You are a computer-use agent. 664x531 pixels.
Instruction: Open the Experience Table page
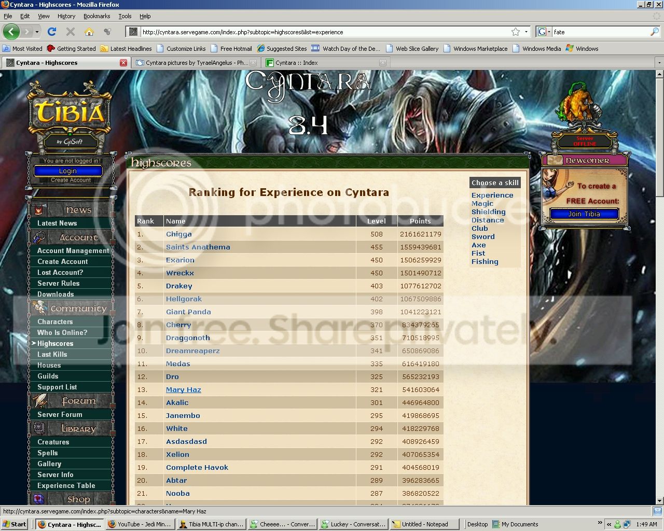(x=66, y=485)
